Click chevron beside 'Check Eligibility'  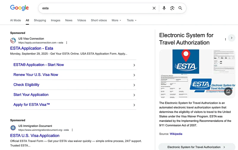pos(134,85)
